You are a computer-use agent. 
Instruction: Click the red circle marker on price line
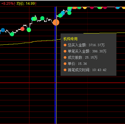pos(23,29)
